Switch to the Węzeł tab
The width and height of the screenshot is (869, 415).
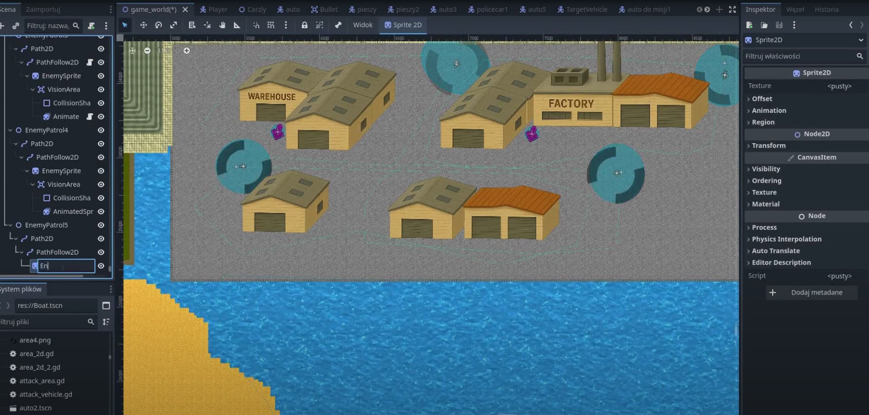pos(795,9)
